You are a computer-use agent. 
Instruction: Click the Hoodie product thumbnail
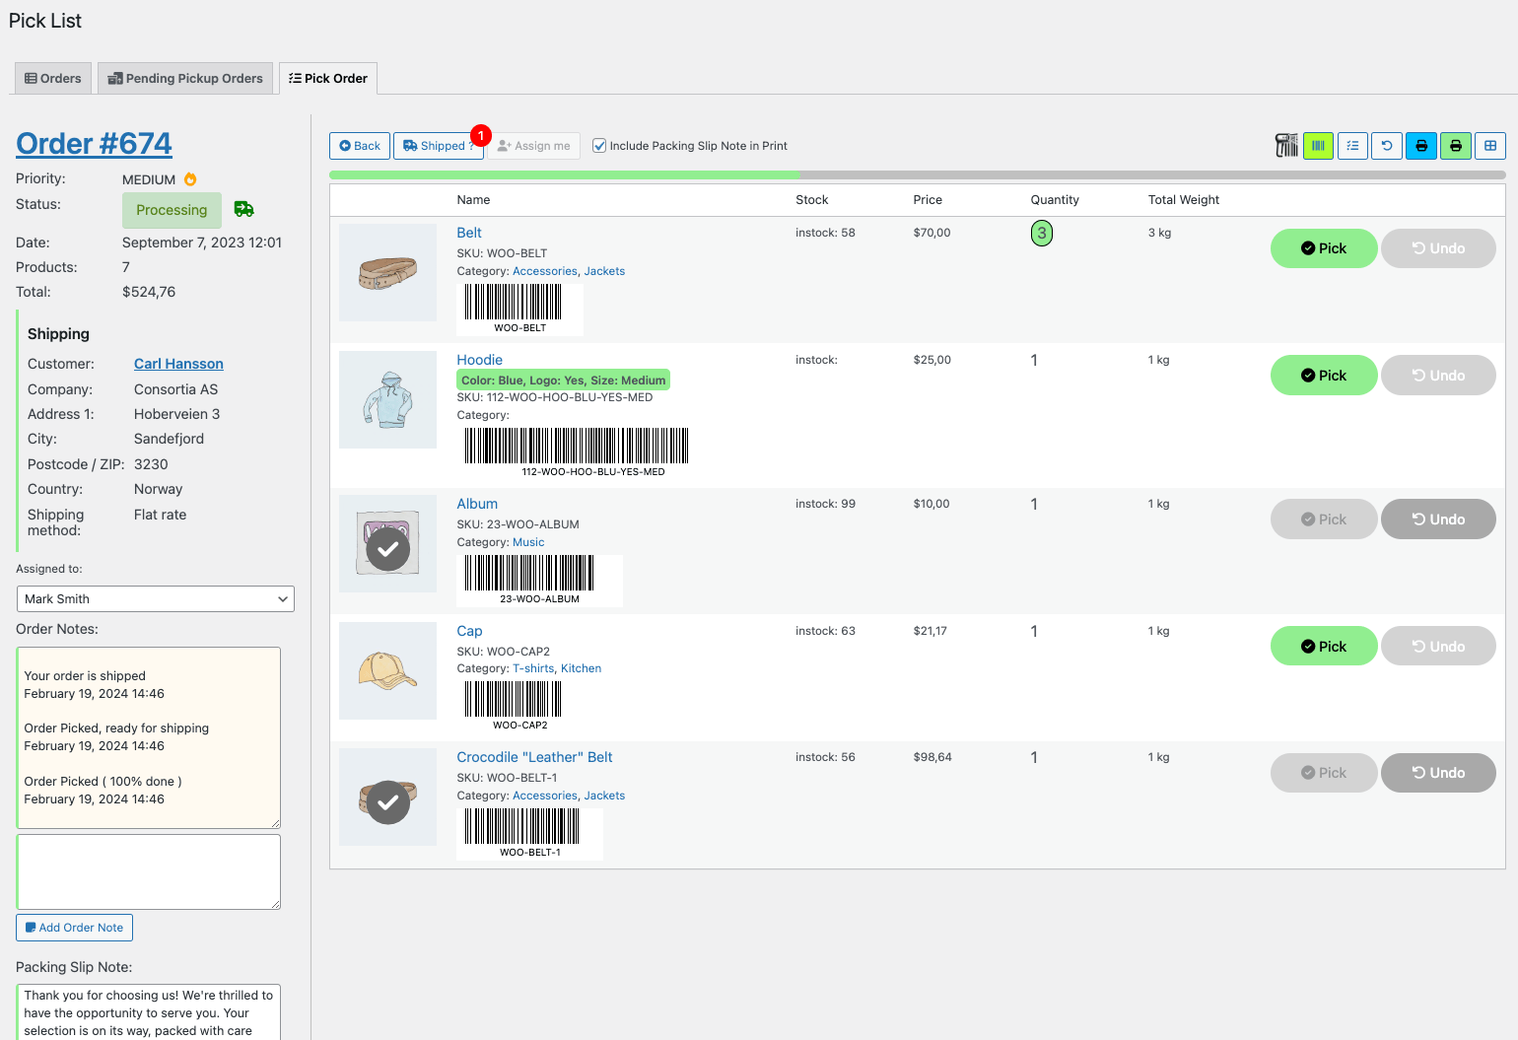(x=388, y=399)
